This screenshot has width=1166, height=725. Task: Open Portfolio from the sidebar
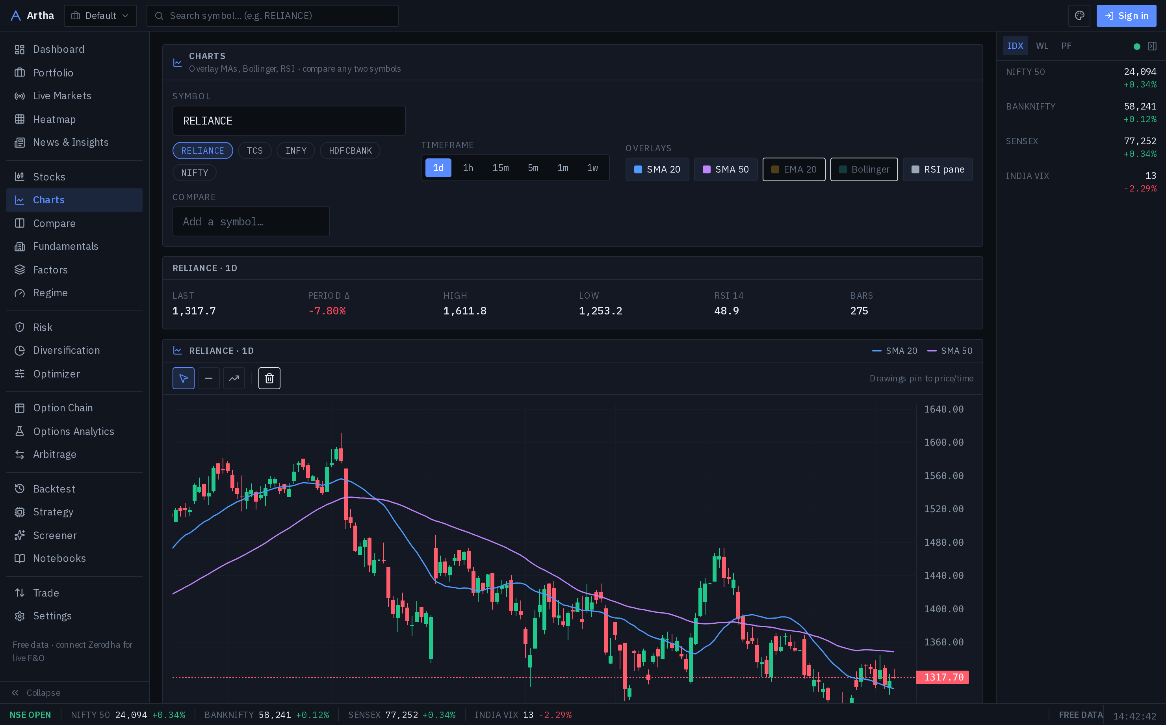pos(74,73)
